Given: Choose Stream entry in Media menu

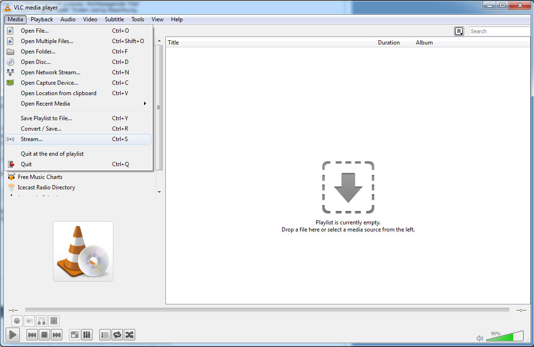Looking at the screenshot, I should tap(78, 139).
